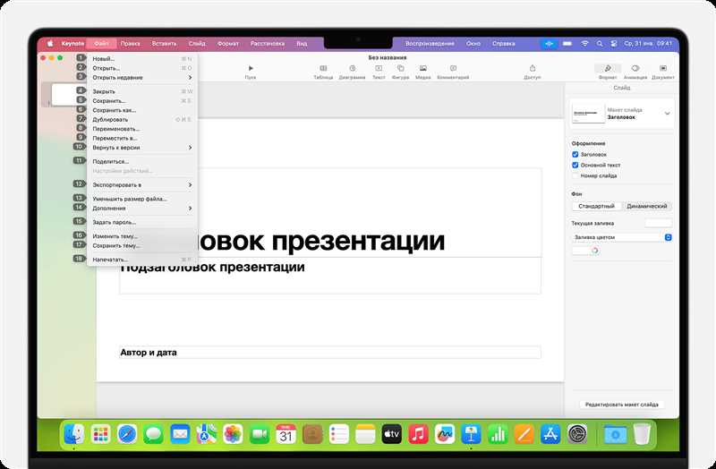Open sharing with the Доступ toolbar icon
Screen dimensions: 716x469
coord(532,69)
